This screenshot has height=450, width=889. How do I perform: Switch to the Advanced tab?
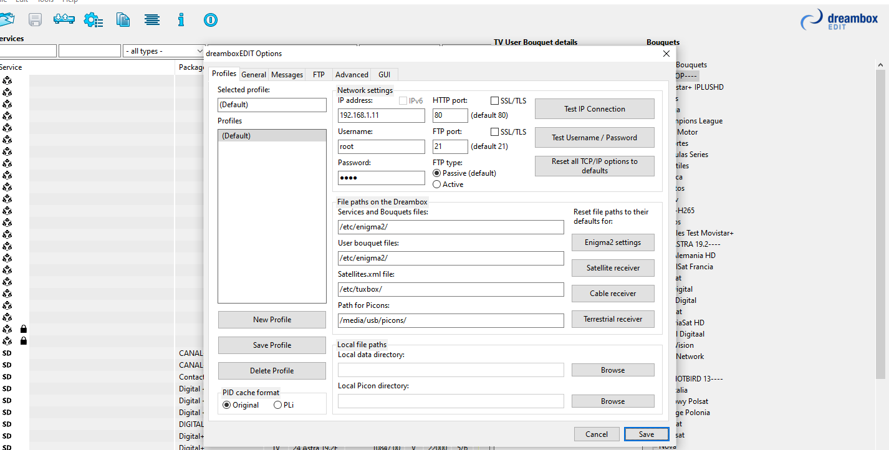352,75
